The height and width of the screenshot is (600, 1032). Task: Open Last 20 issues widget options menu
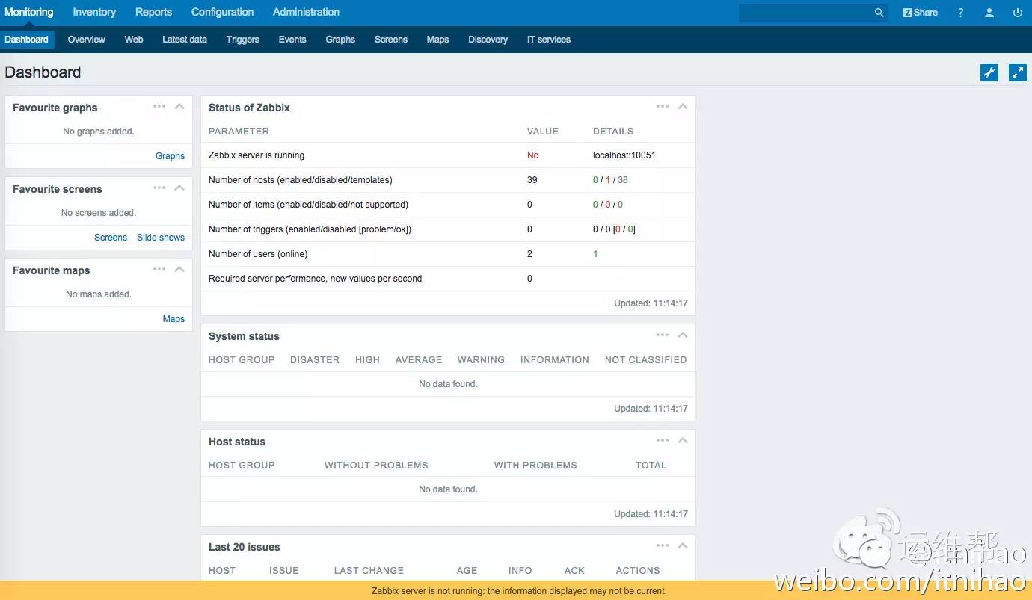tap(663, 545)
